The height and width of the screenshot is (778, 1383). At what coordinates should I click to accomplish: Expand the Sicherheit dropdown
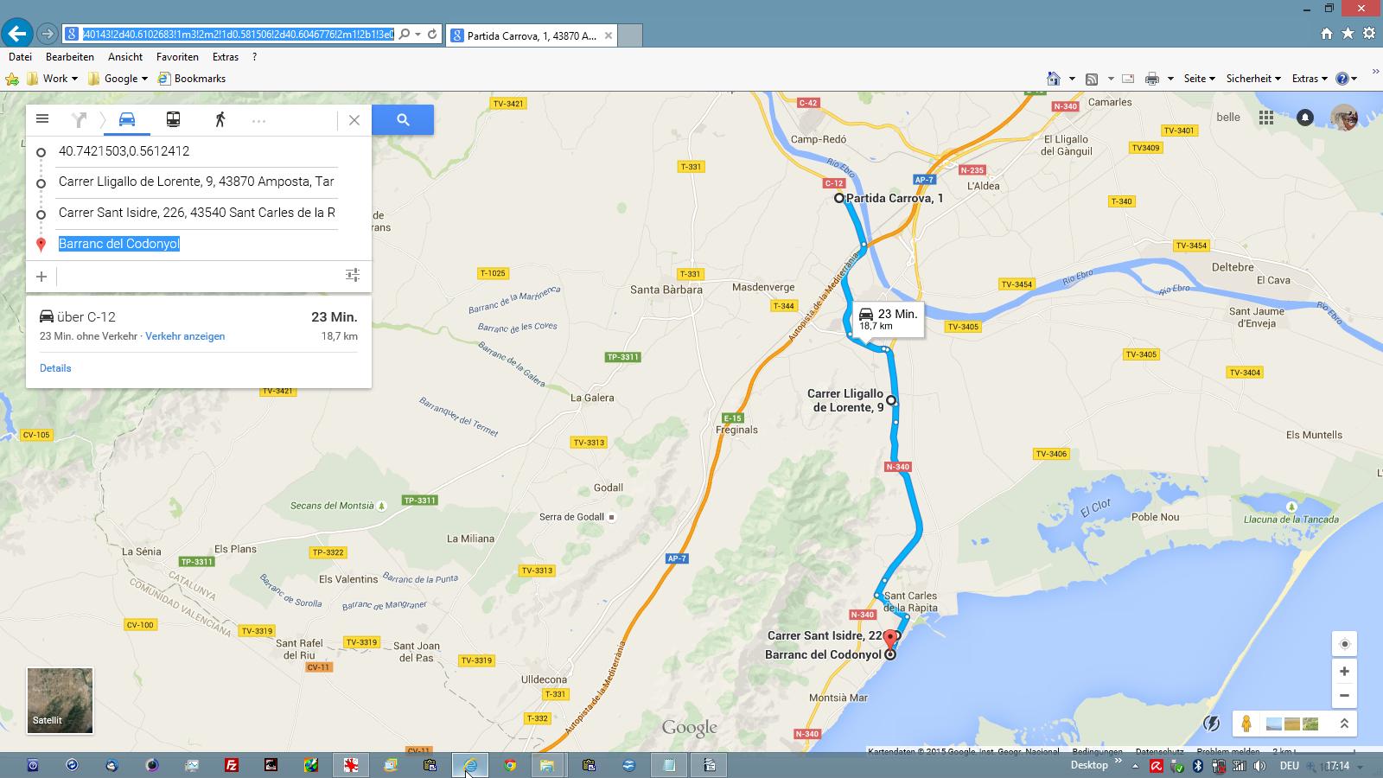click(1252, 79)
